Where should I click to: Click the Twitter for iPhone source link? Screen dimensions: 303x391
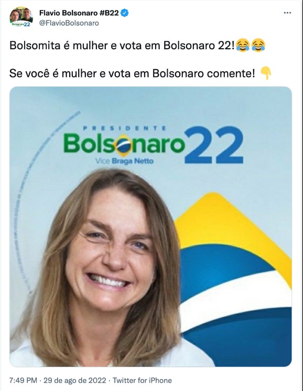pos(142,381)
